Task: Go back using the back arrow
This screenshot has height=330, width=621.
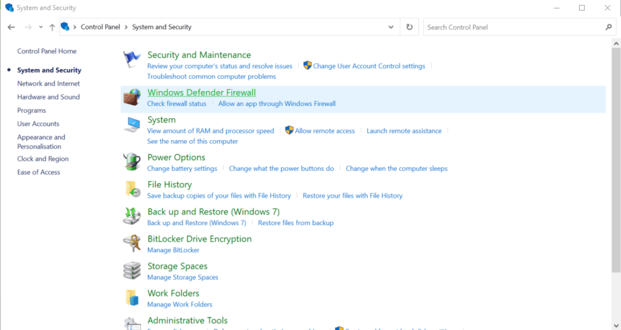Action: (x=11, y=27)
